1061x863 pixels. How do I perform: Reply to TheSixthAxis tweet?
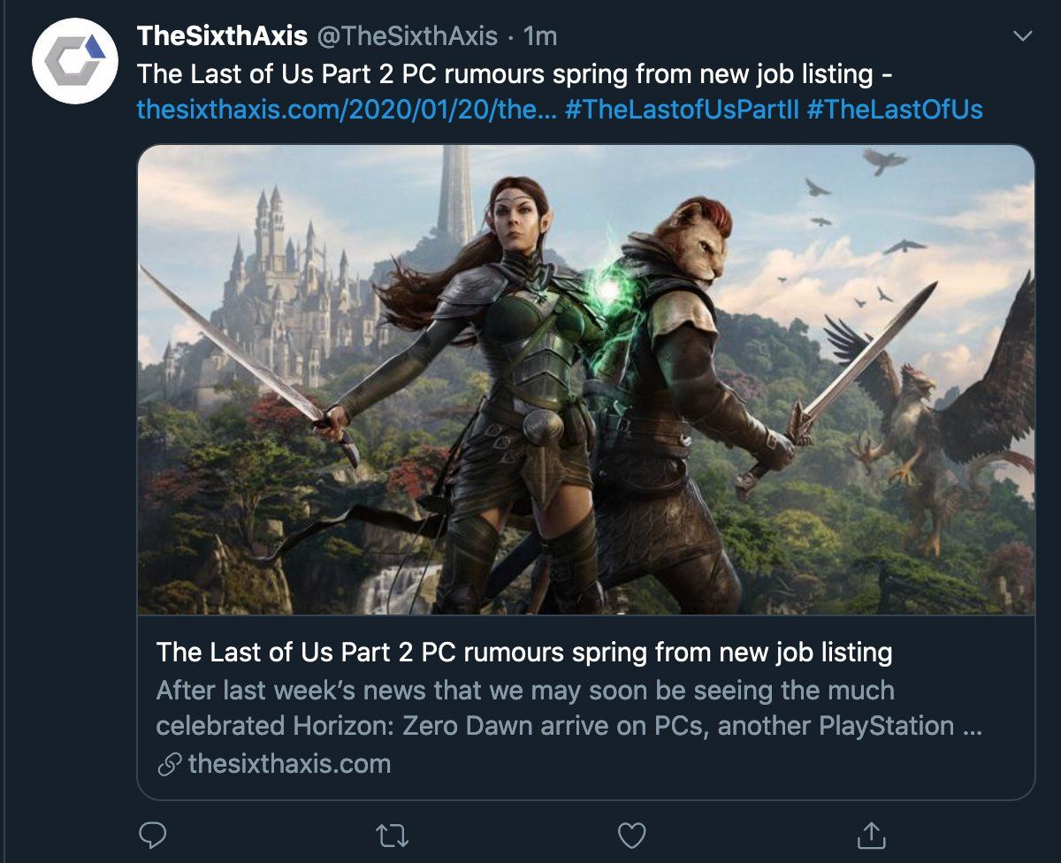click(153, 834)
